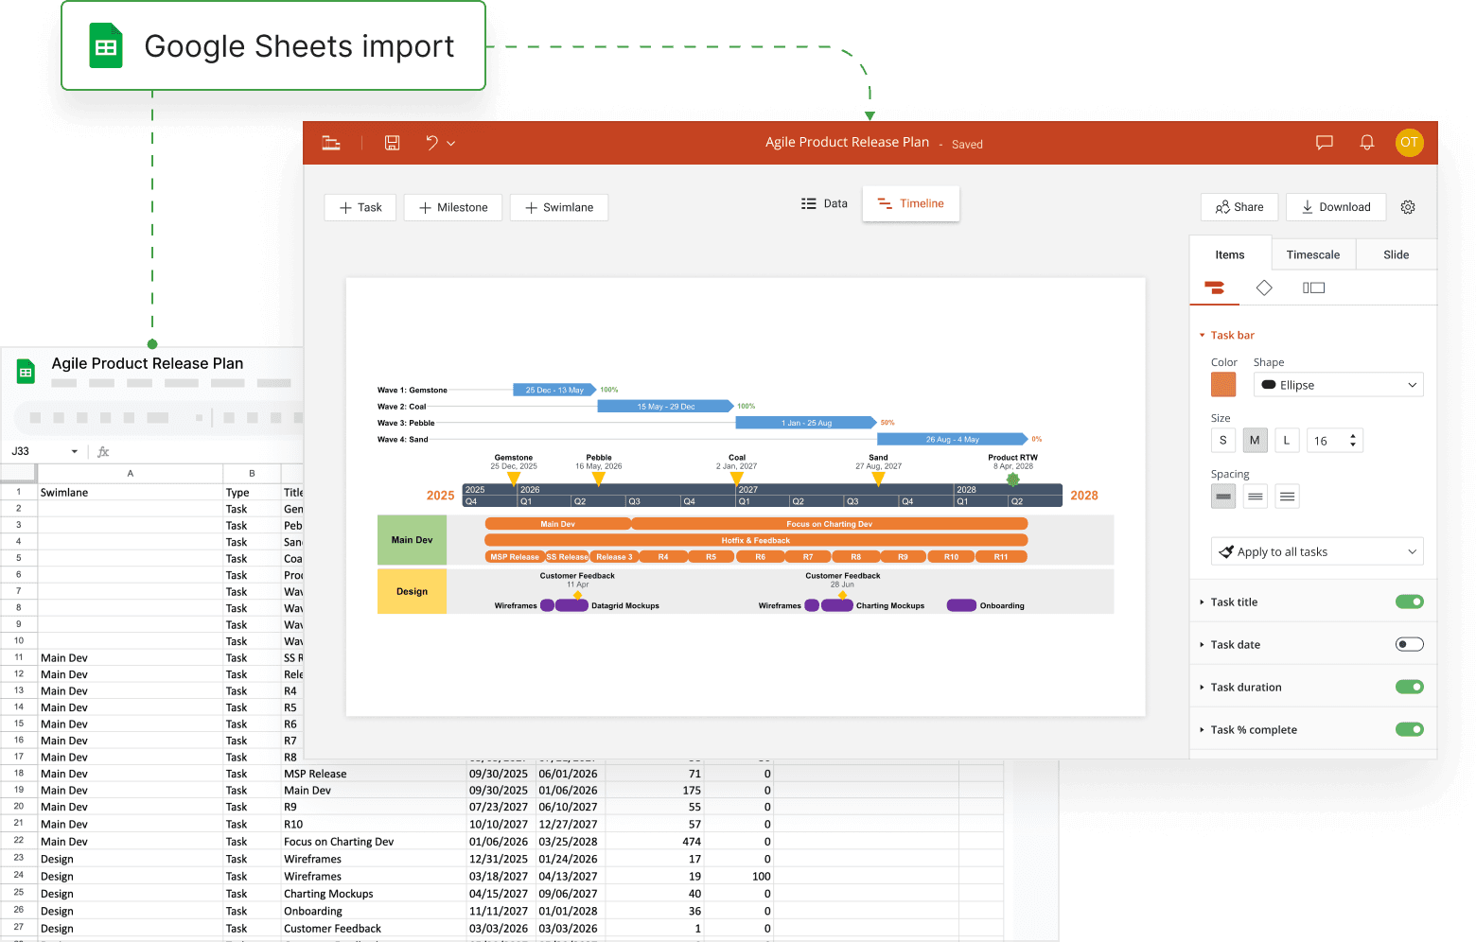Click the orange task bar color swatch
The width and height of the screenshot is (1476, 942).
pos(1223,385)
